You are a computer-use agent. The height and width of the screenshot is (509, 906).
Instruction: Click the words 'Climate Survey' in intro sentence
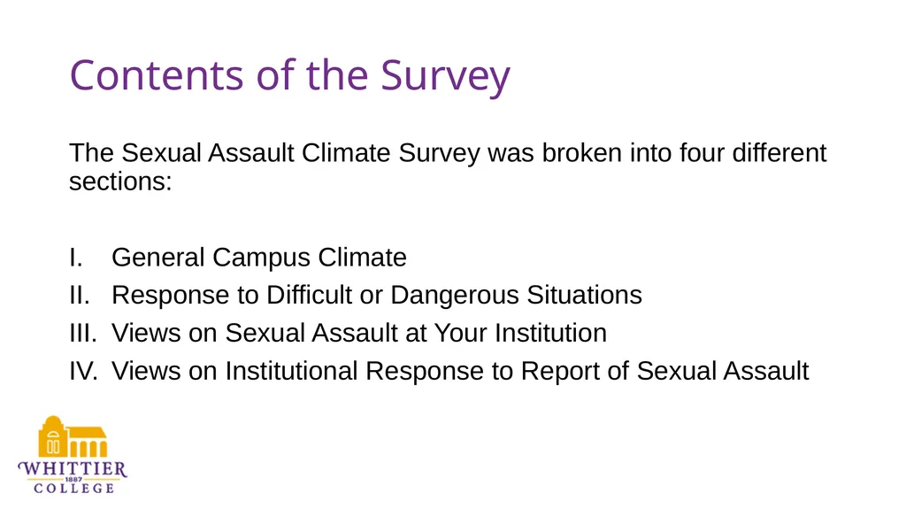390,154
